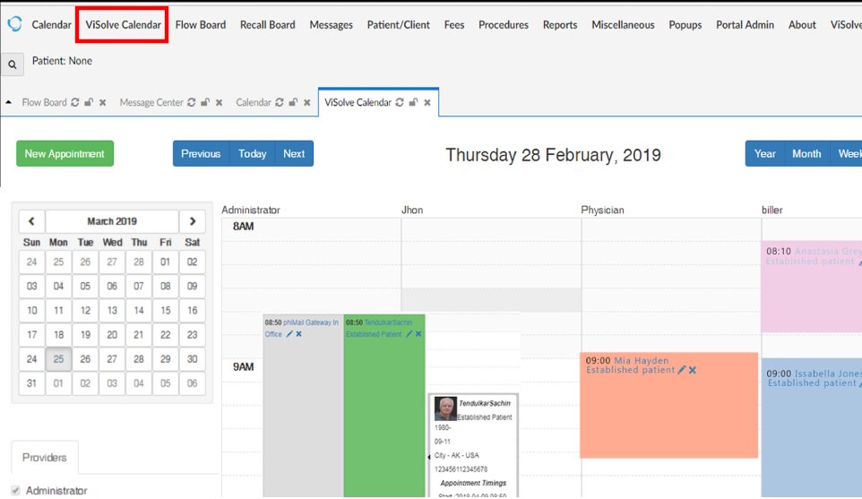Open the Patient/Client menu
This screenshot has width=862, height=499.
point(398,25)
